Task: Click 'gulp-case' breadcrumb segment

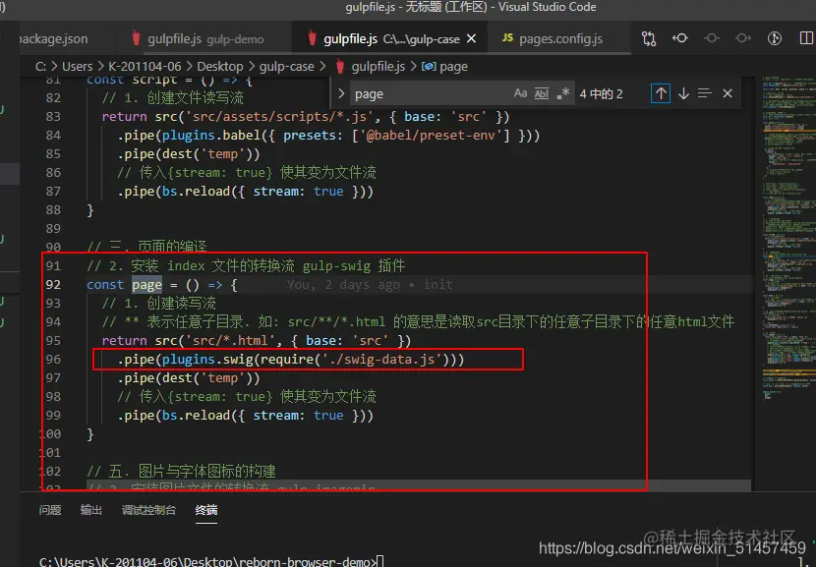Action: click(x=287, y=67)
